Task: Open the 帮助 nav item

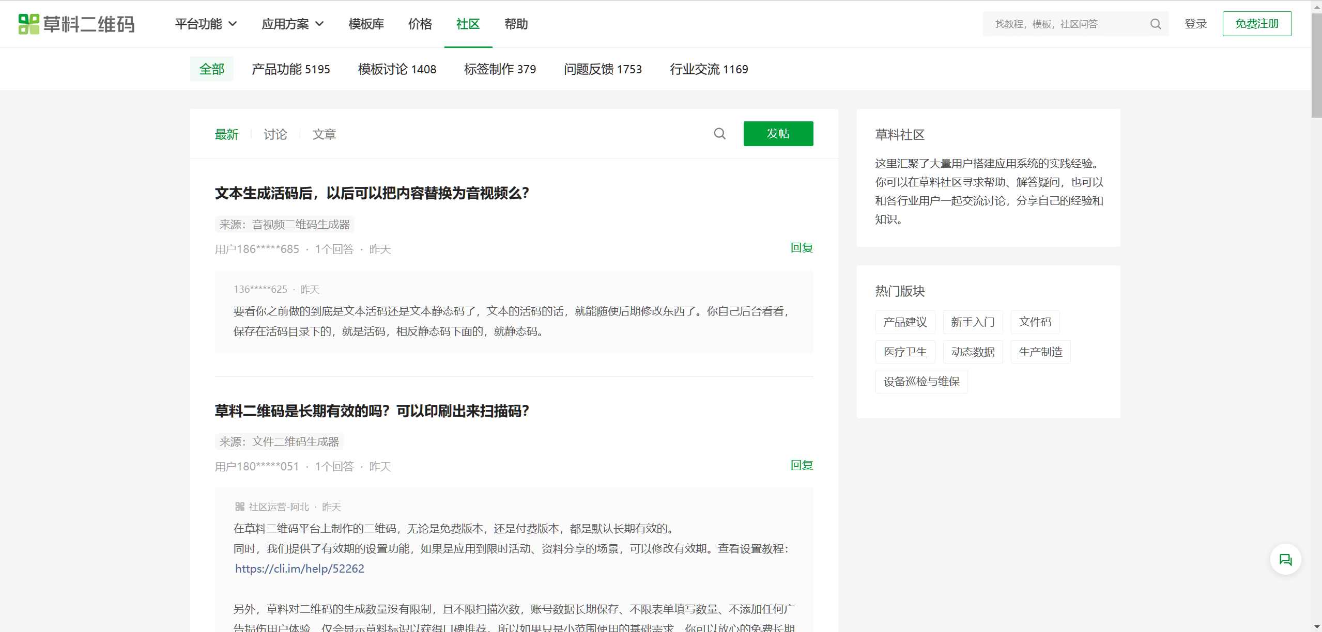Action: tap(516, 24)
